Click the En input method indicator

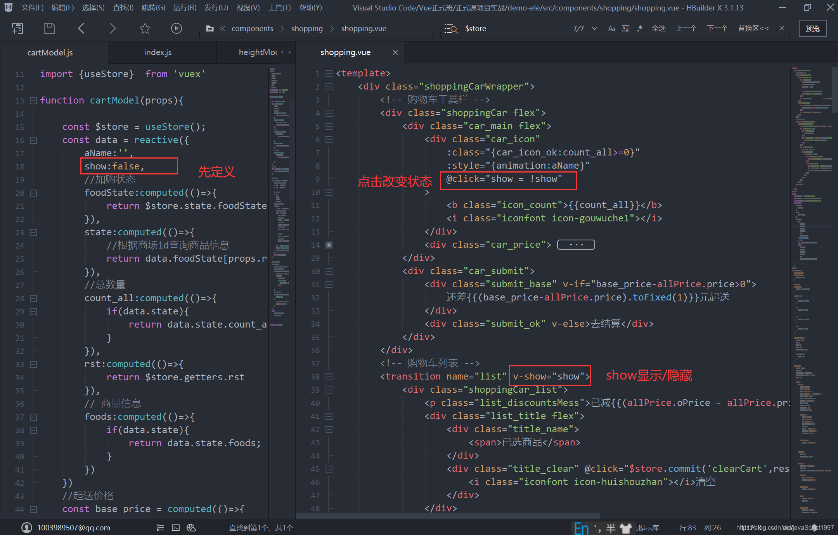(x=581, y=528)
